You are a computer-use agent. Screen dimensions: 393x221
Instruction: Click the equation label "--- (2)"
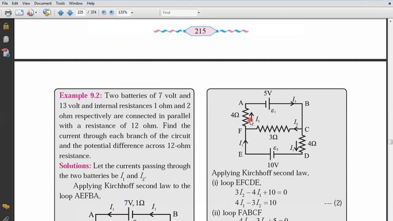click(x=333, y=203)
